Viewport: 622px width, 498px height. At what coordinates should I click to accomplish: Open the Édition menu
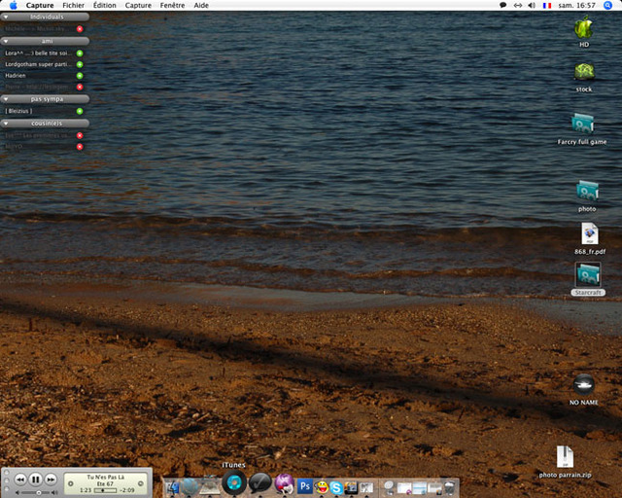pos(105,6)
